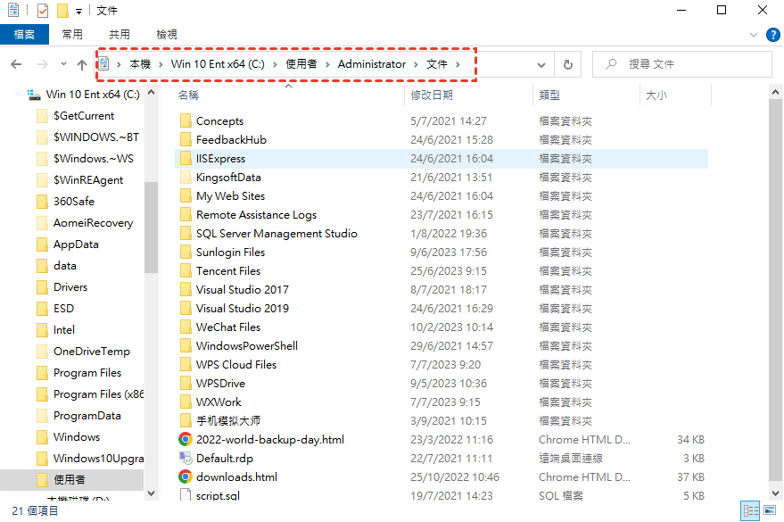This screenshot has width=784, height=522.
Task: Click Win 10 Ent x64 (C:) breadcrumb
Action: tap(218, 64)
